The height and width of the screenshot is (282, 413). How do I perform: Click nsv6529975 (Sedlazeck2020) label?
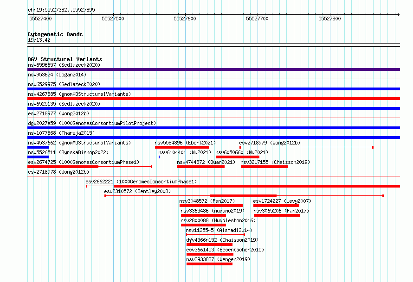[x=64, y=84]
